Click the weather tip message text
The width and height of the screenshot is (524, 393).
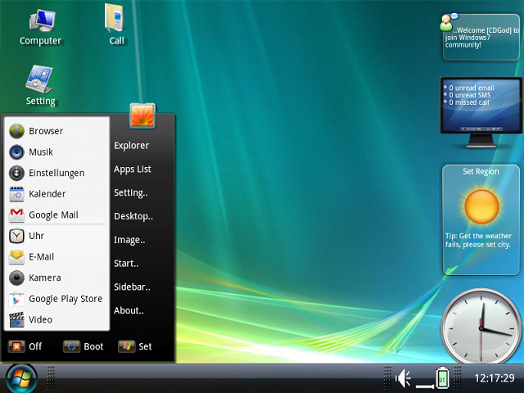coord(478,240)
